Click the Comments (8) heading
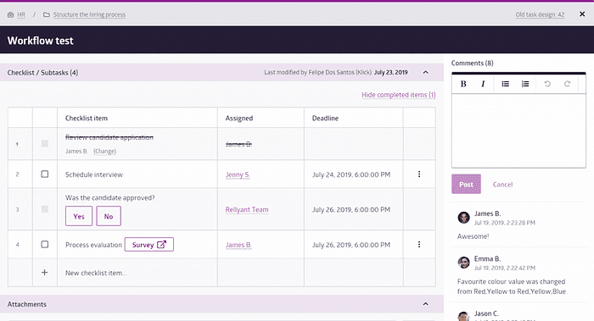The height and width of the screenshot is (321, 594). (x=473, y=64)
